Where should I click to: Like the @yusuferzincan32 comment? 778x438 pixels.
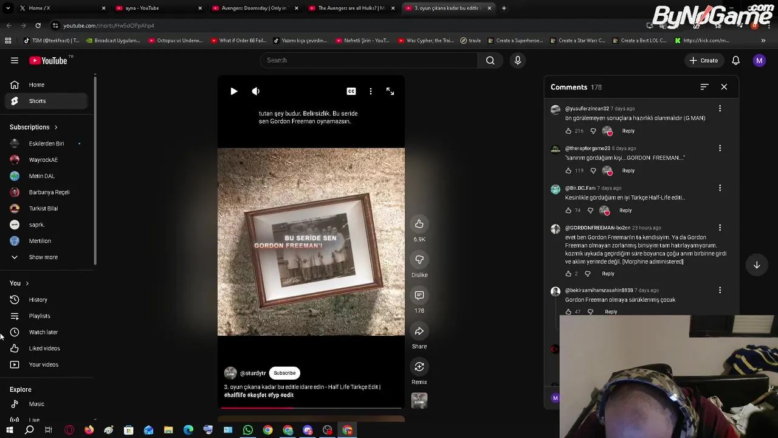568,131
